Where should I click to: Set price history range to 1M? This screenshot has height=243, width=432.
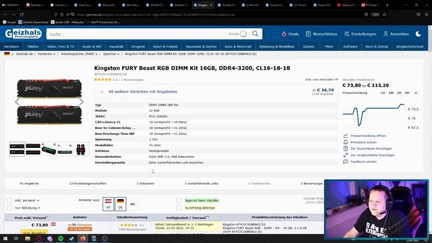tap(391, 93)
